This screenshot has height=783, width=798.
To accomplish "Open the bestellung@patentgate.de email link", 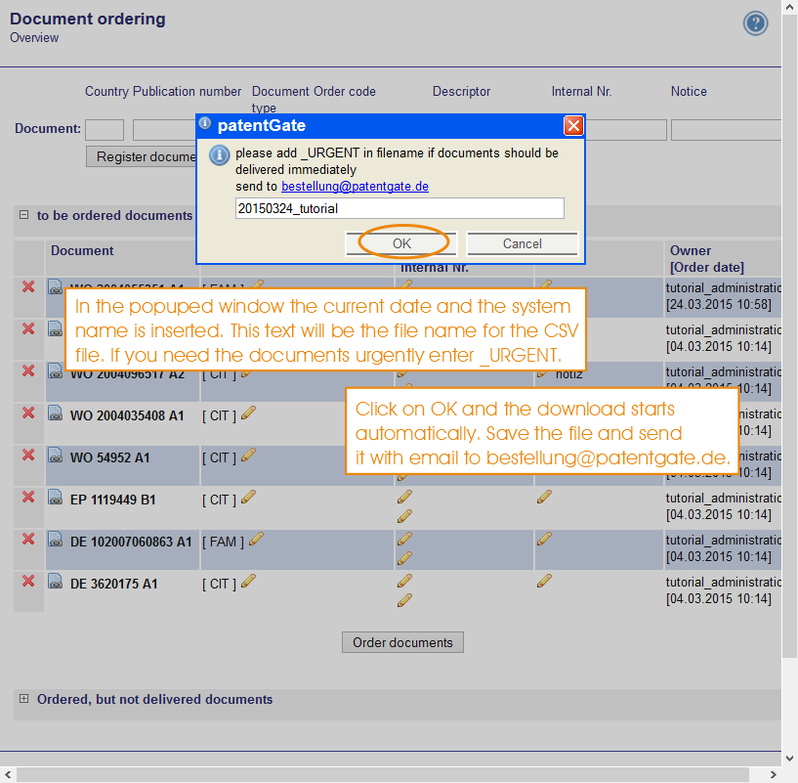I will [355, 187].
